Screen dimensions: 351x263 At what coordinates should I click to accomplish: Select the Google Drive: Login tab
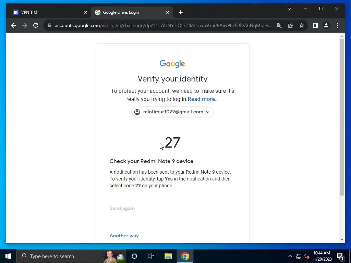132,12
